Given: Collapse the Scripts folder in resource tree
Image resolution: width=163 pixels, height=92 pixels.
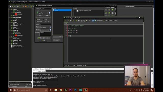Looking at the screenshot, I should coord(10,22).
